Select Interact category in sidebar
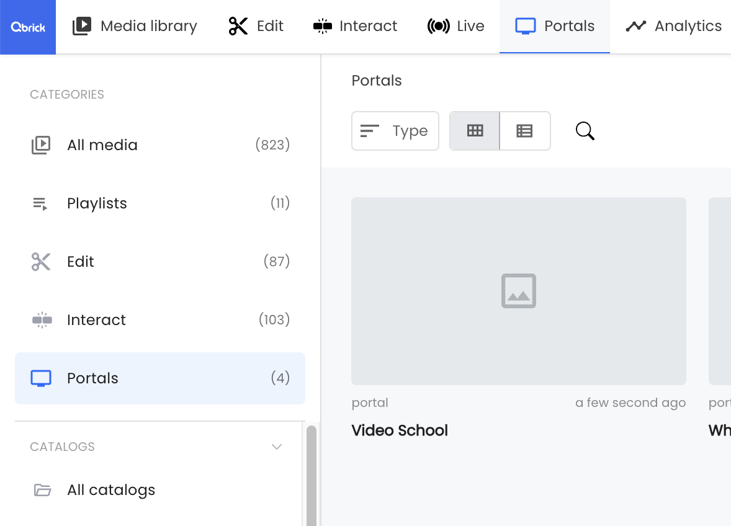Viewport: 731px width, 526px height. [x=160, y=320]
